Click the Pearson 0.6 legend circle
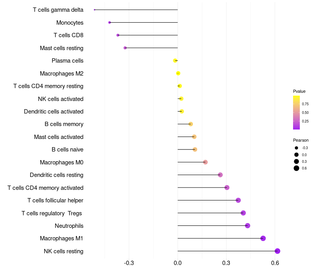Image resolution: width=313 pixels, height=274 pixels. tap(297, 168)
